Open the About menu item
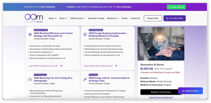211x103 pixels. coord(51,18)
